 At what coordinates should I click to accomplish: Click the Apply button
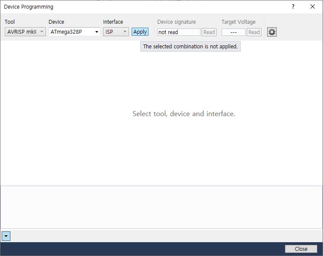click(x=140, y=32)
